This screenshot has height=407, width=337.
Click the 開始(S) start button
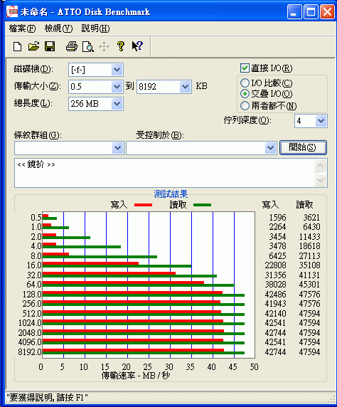coord(303,147)
